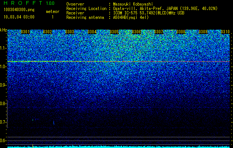Click the 0.7 kHz axis label
This screenshot has height=148, width=233.
[x=3, y=122]
